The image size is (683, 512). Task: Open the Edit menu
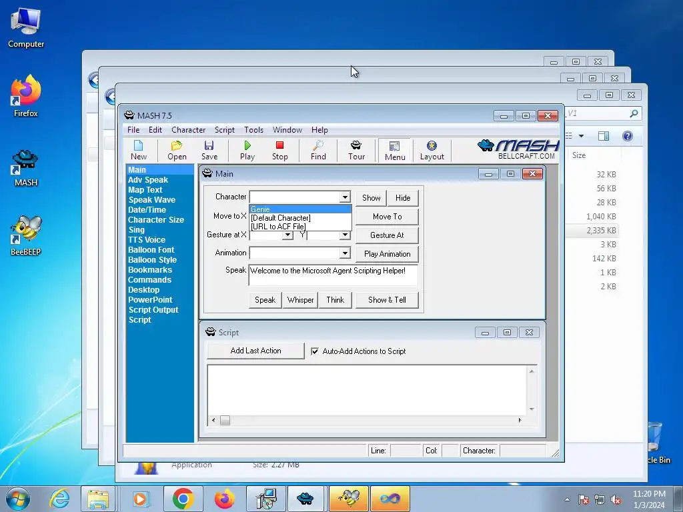point(155,130)
